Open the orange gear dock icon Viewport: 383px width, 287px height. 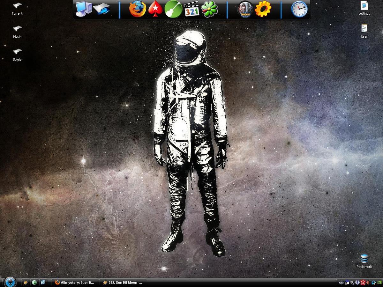pos(263,9)
